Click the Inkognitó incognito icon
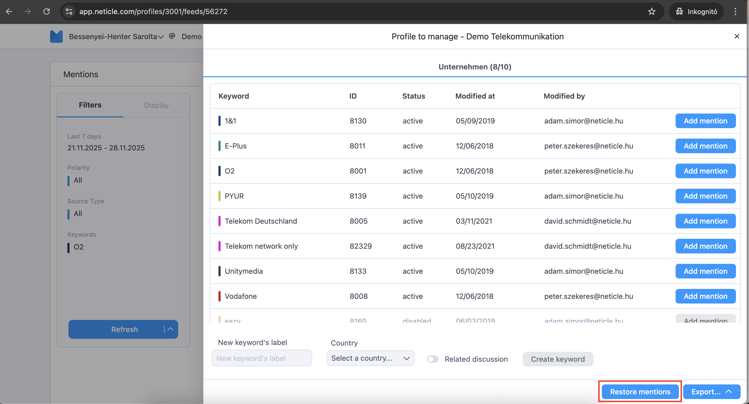The image size is (749, 404). point(679,11)
